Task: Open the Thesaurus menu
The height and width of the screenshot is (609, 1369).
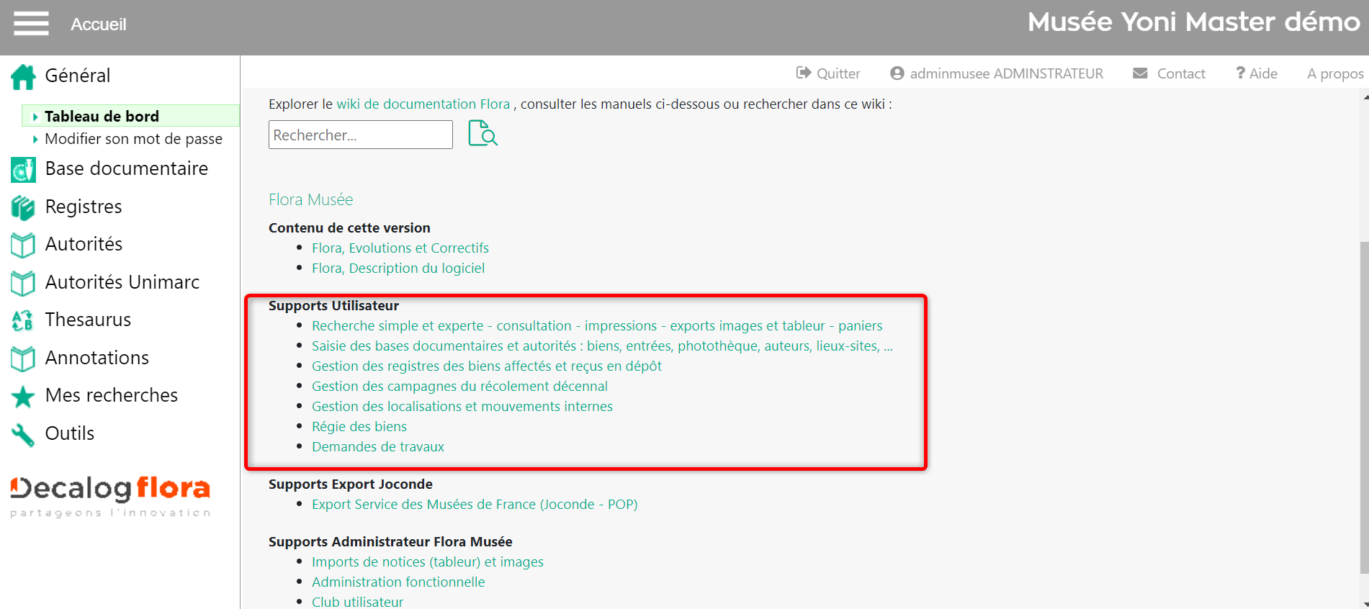Action: pos(88,320)
